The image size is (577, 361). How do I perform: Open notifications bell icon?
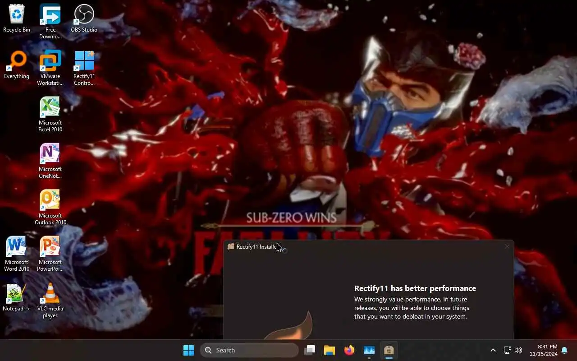pyautogui.click(x=564, y=350)
